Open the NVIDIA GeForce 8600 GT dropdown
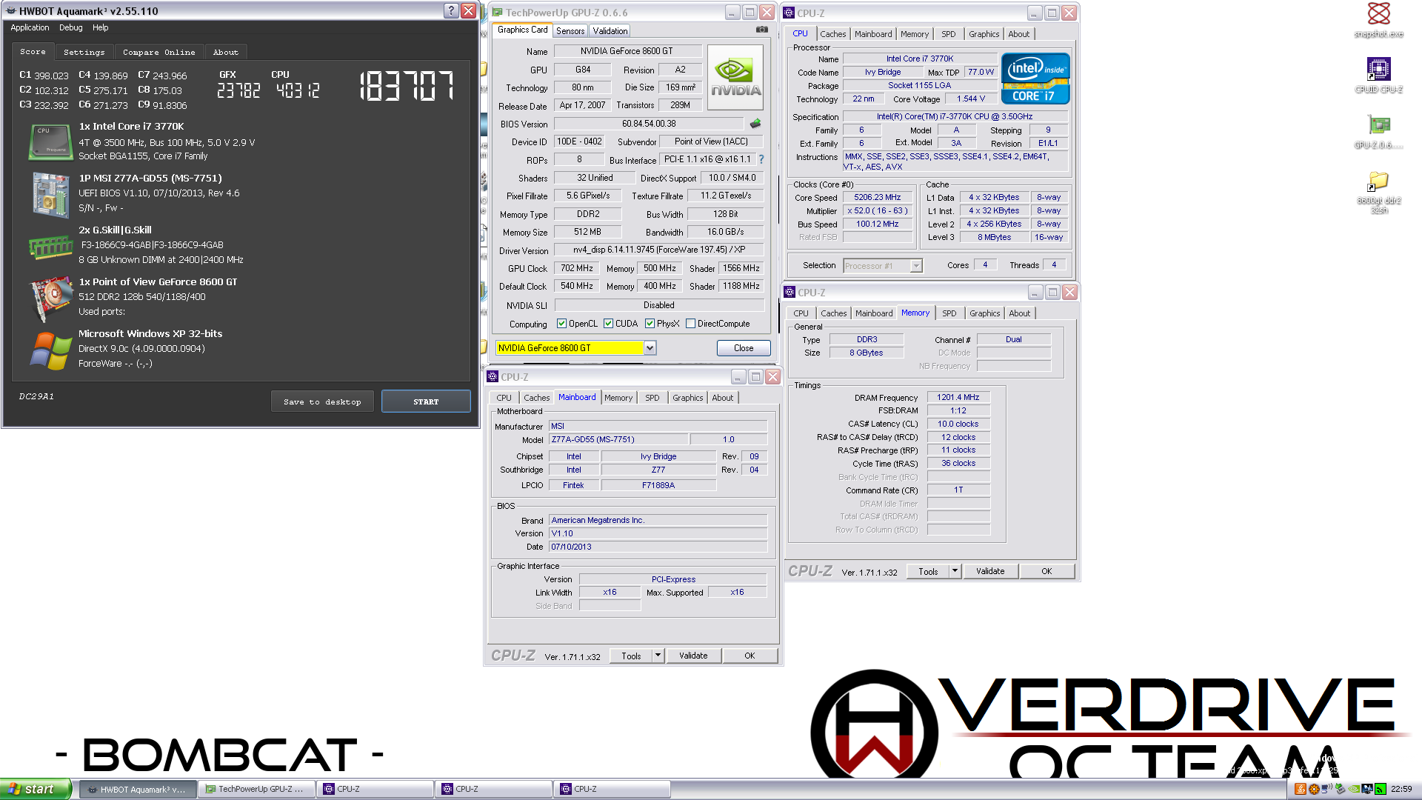This screenshot has width=1422, height=800. 650,348
